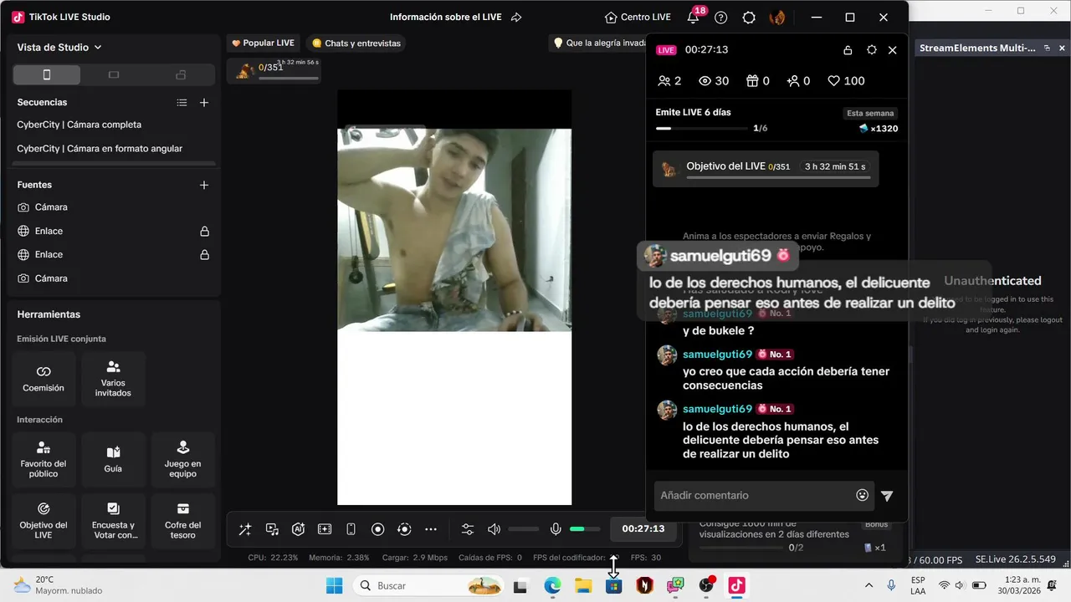Viewport: 1071px width, 602px height.
Task: Select the dual layout tab
Action: pyautogui.click(x=181, y=74)
